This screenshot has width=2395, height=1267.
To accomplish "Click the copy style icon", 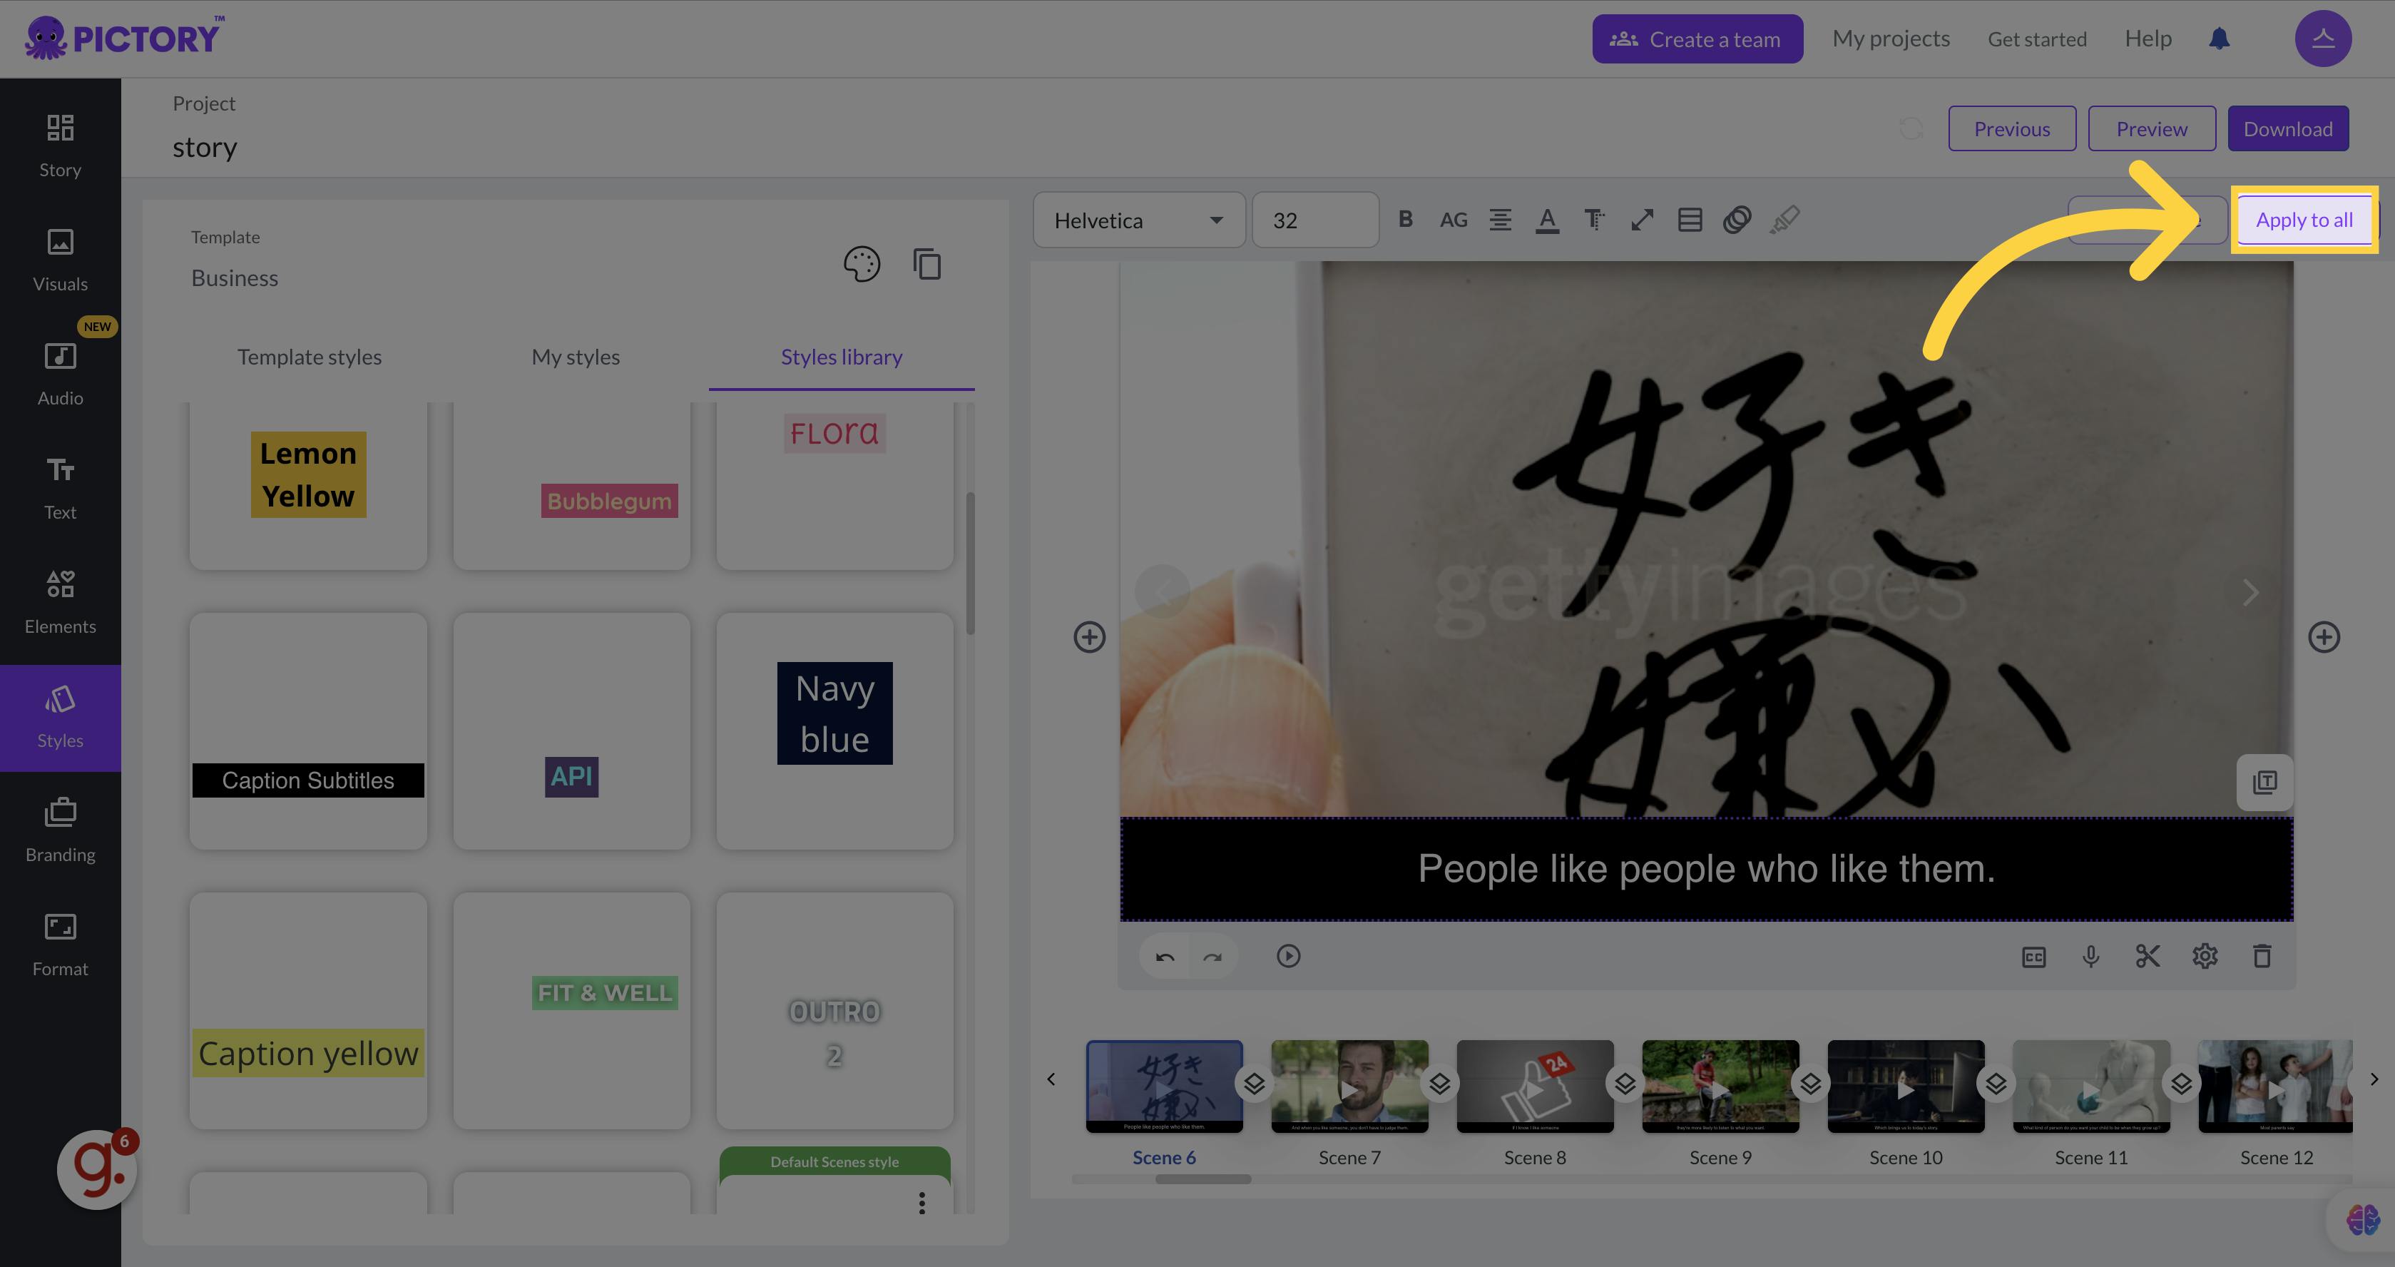I will pos(927,264).
